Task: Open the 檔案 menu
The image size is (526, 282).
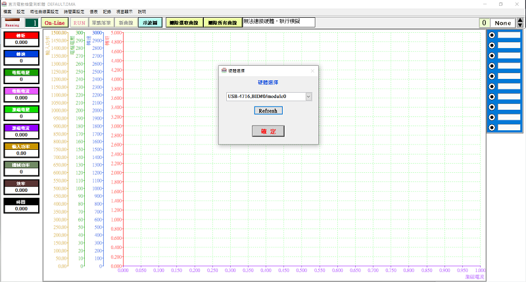Action: pos(8,12)
